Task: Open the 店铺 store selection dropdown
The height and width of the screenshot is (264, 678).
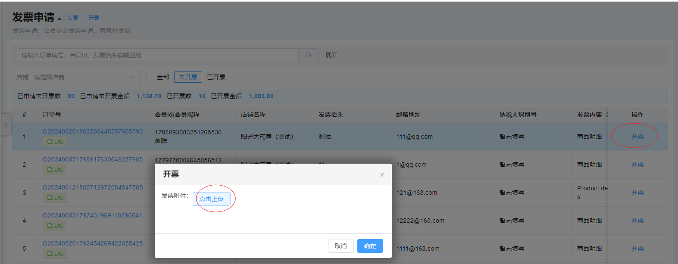Action: point(76,77)
